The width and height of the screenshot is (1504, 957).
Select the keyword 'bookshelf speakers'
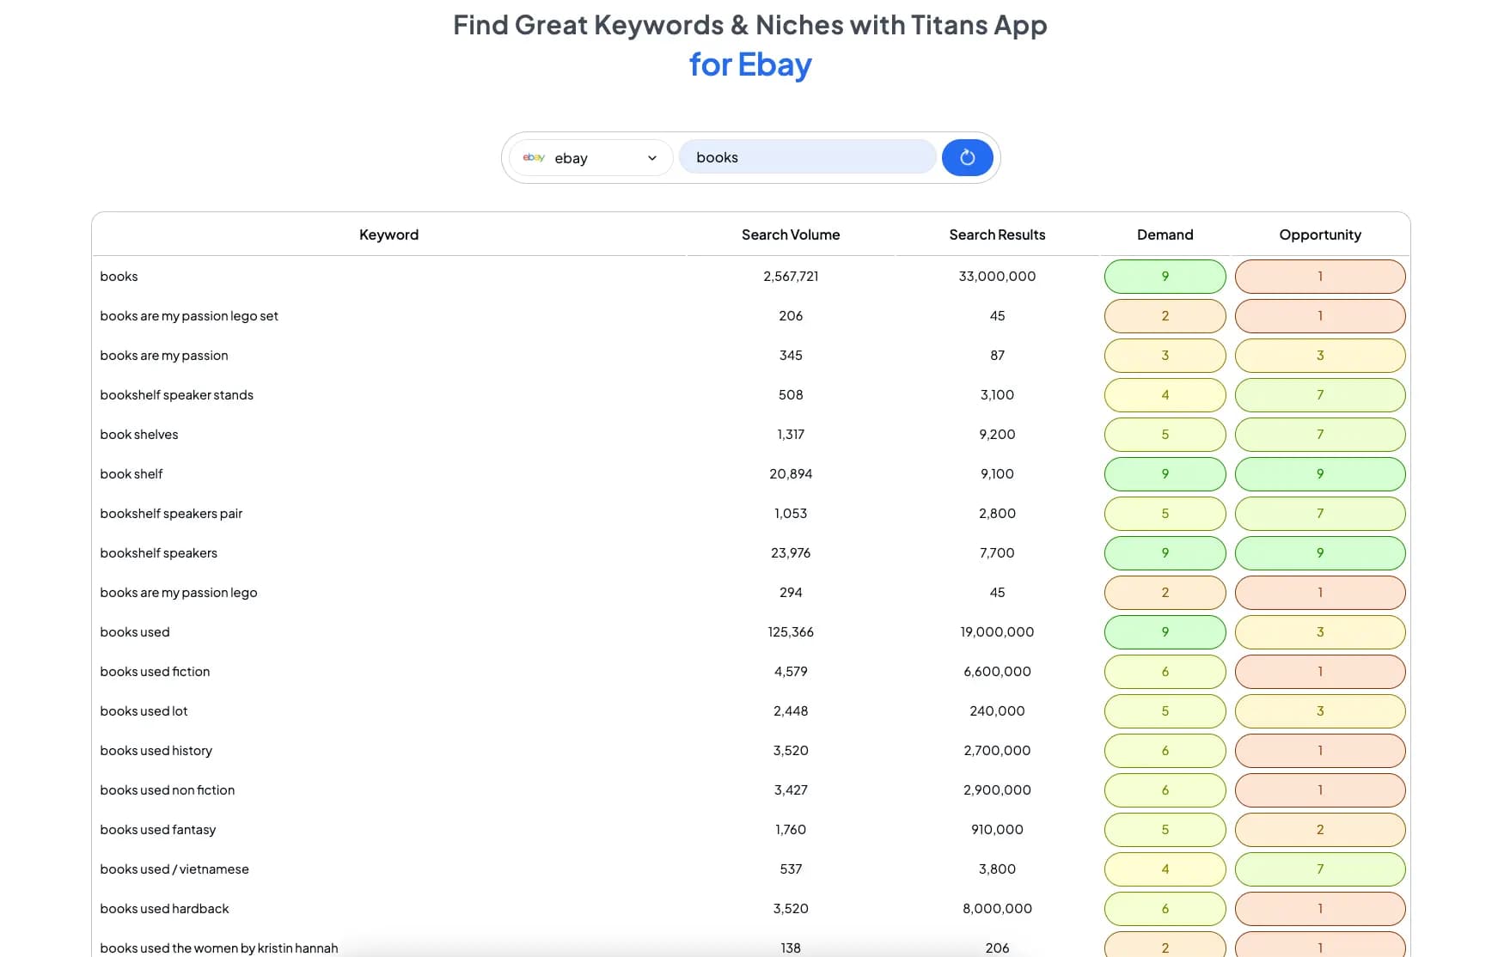(x=158, y=552)
